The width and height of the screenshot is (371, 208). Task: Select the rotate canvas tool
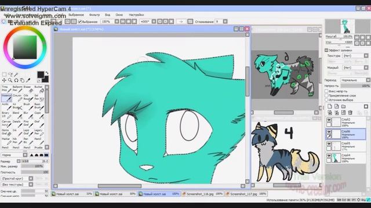[x=16, y=80]
